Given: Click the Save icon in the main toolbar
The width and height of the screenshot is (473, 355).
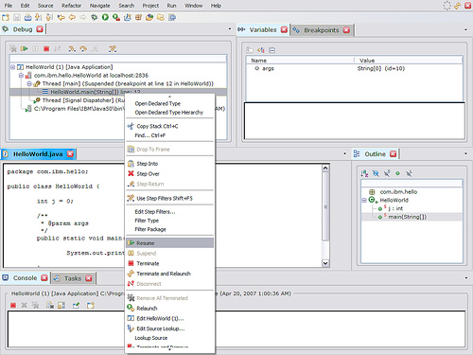Looking at the screenshot, I should tap(17, 17).
